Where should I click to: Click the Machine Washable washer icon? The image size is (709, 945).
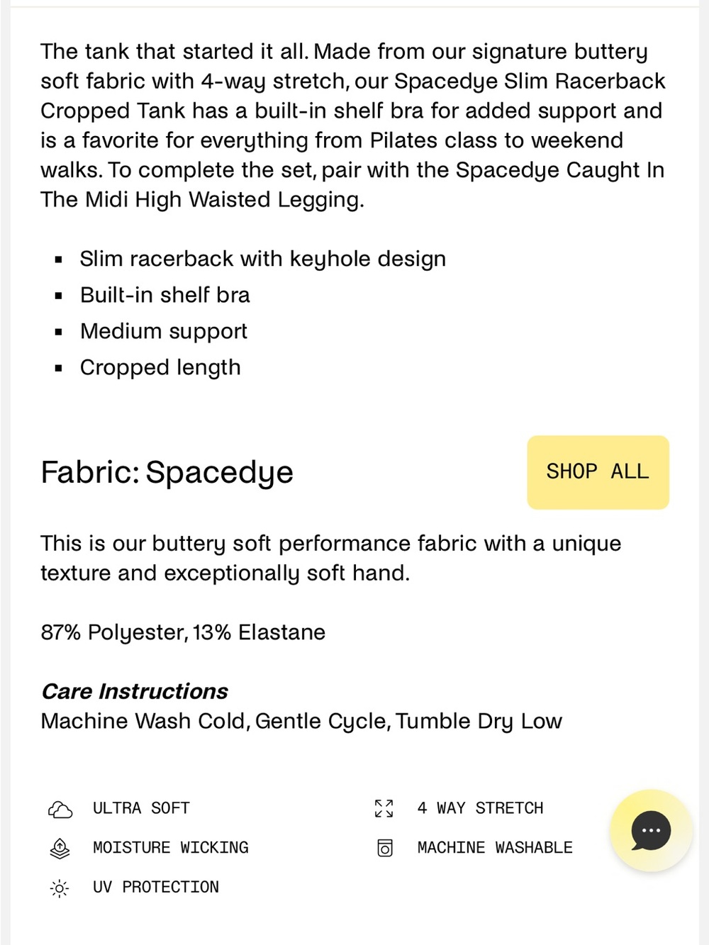point(384,848)
